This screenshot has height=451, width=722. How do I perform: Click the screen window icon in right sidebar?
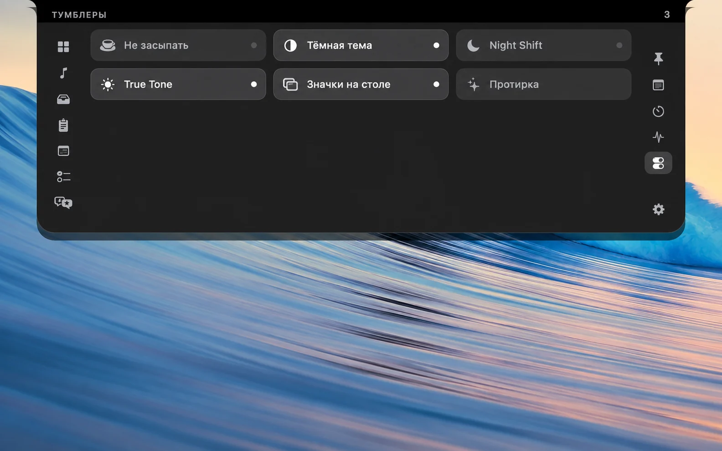[658, 85]
